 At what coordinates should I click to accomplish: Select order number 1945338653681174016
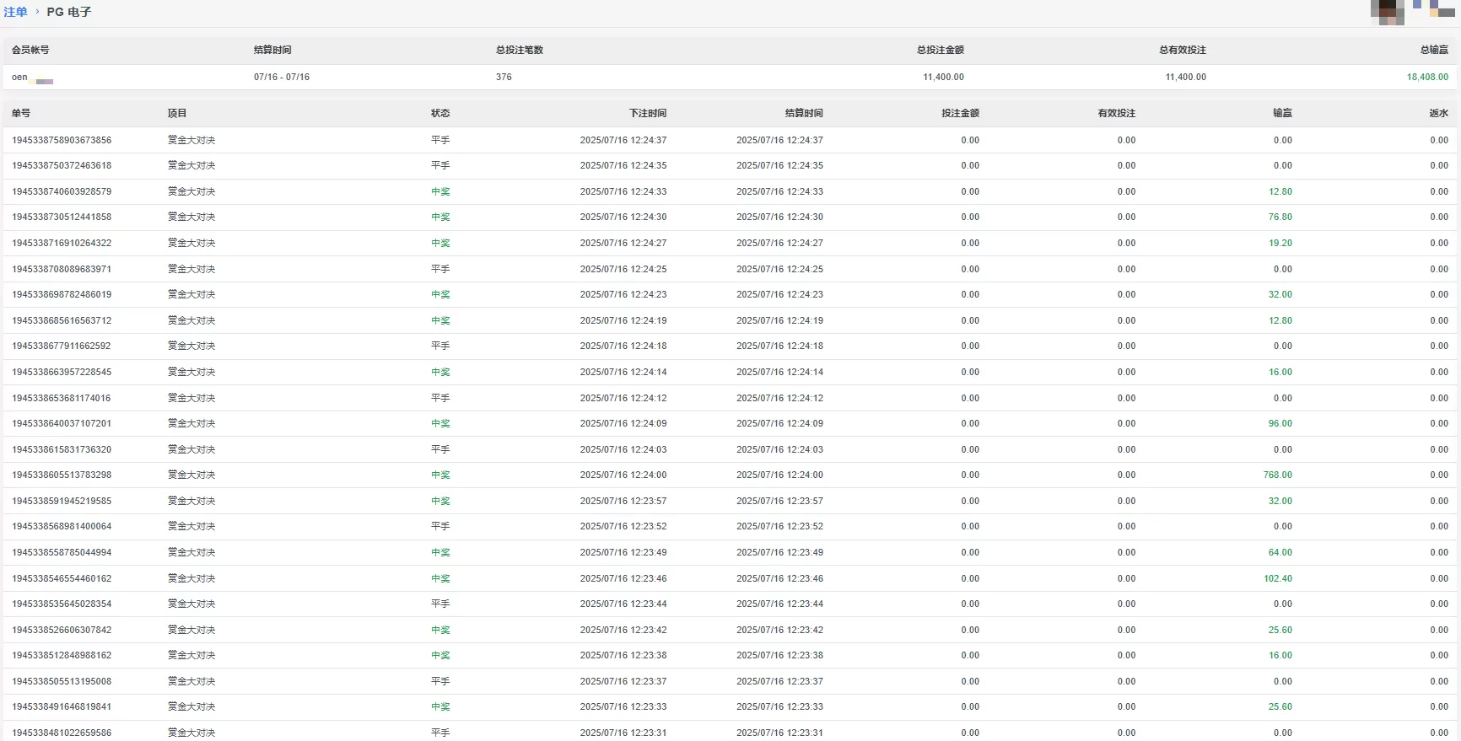point(62,398)
